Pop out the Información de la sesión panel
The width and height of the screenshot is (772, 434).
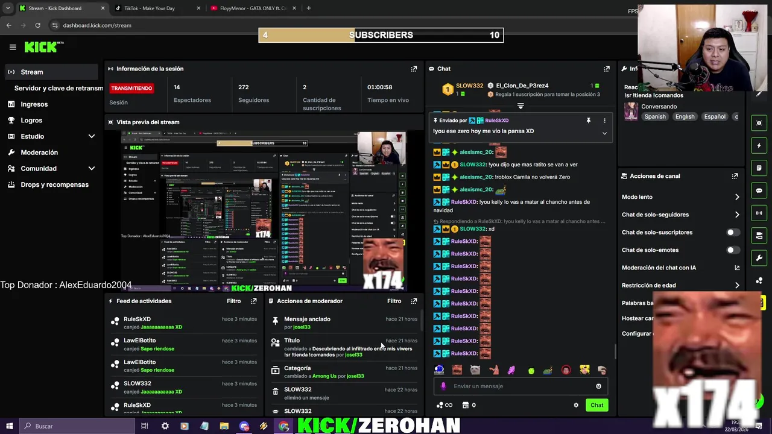pyautogui.click(x=414, y=69)
